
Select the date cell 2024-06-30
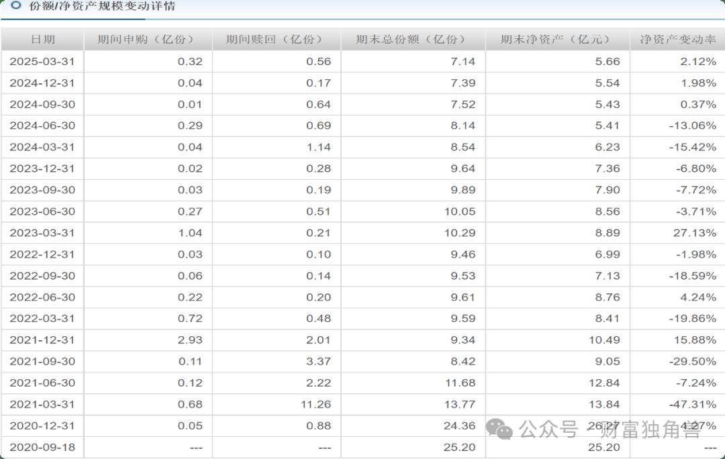pos(42,125)
